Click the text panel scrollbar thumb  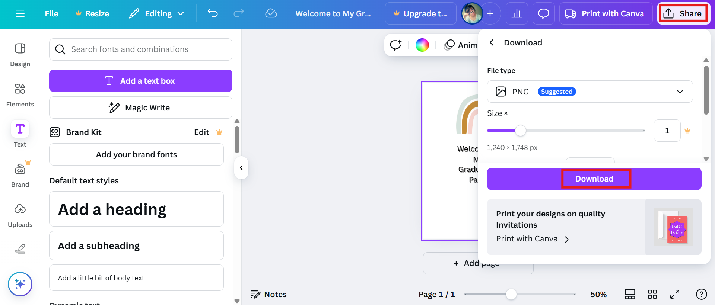coord(237,139)
